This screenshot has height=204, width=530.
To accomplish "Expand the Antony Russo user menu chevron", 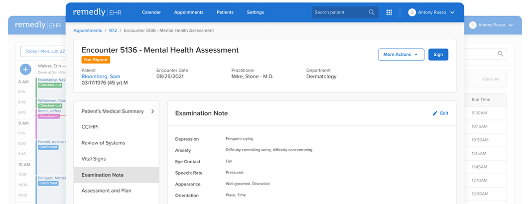I will [x=452, y=12].
